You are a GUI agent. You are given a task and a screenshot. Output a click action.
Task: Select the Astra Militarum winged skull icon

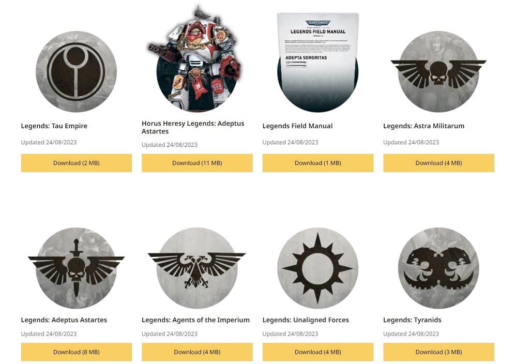pos(438,71)
